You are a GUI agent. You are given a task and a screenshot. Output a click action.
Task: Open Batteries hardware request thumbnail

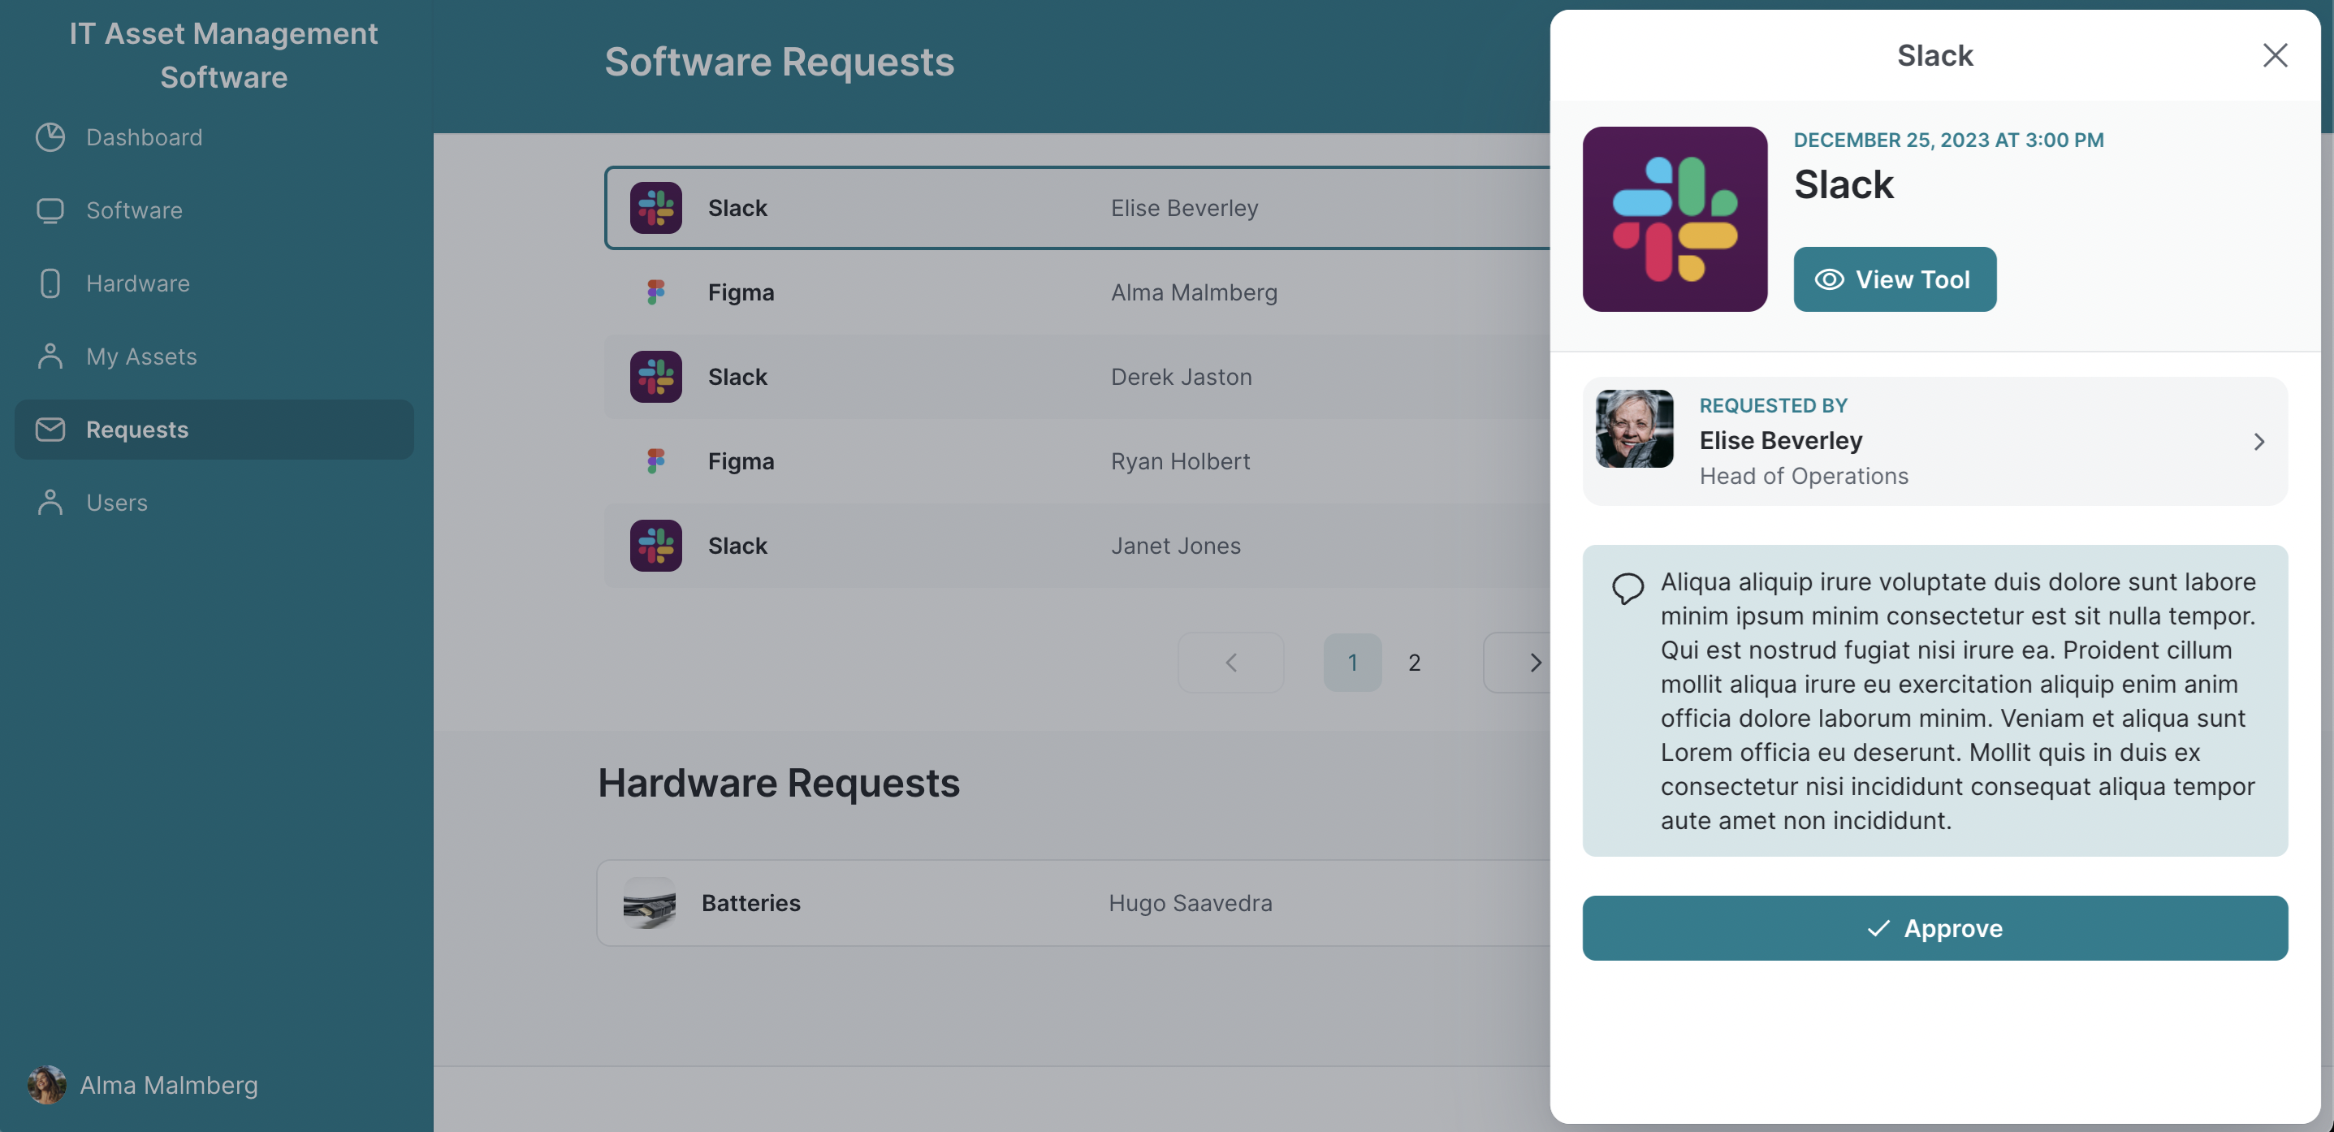pyautogui.click(x=649, y=903)
